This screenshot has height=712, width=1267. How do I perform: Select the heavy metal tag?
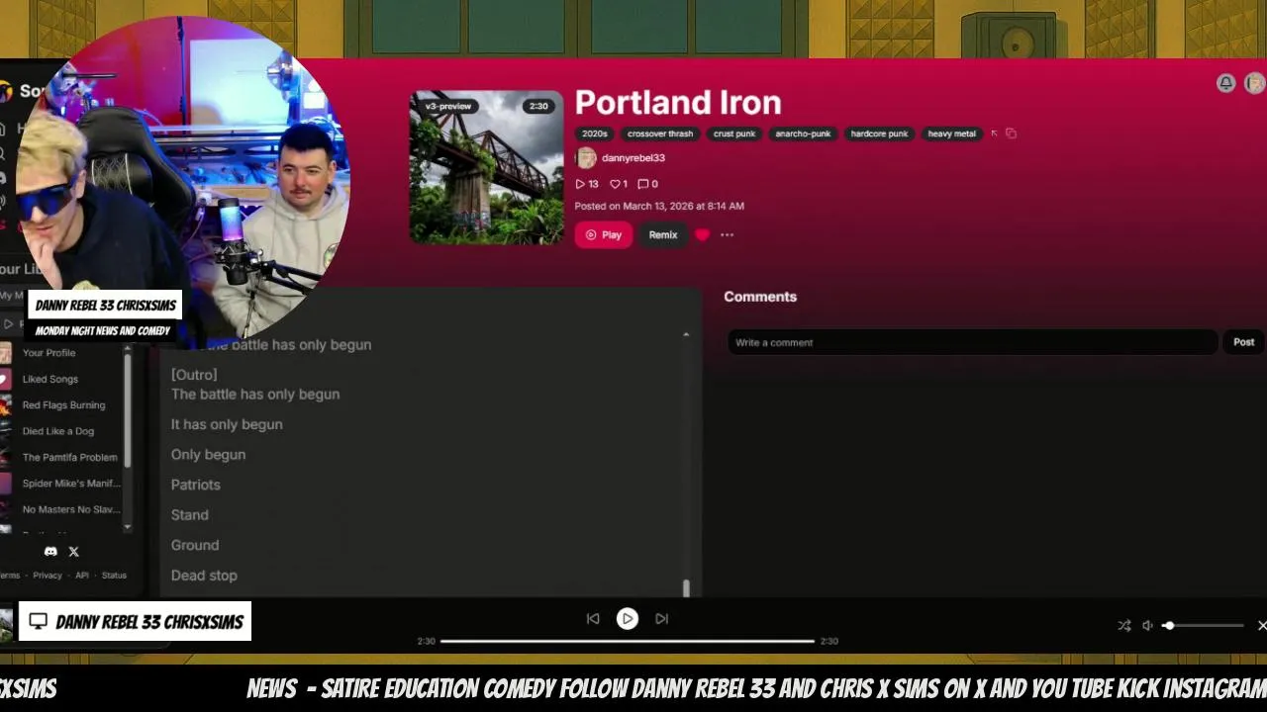(952, 133)
